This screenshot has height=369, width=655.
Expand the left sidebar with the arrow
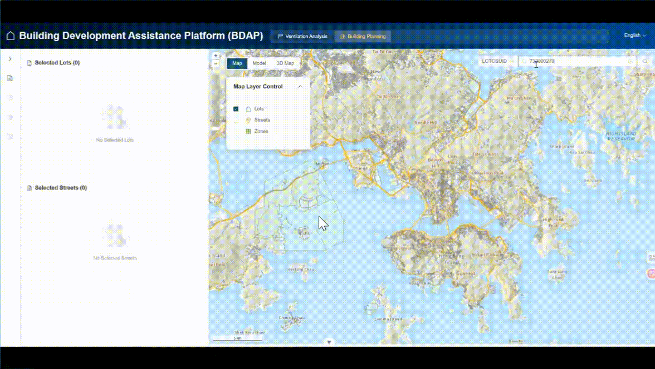point(9,59)
